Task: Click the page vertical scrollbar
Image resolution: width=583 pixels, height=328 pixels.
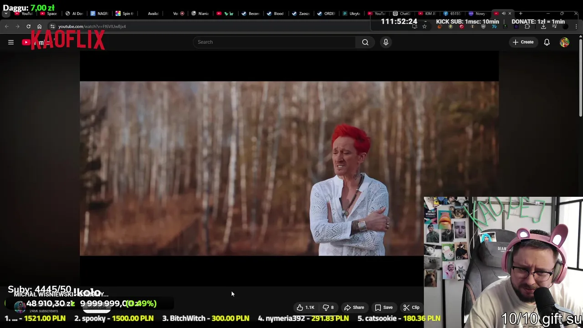Action: [580, 77]
